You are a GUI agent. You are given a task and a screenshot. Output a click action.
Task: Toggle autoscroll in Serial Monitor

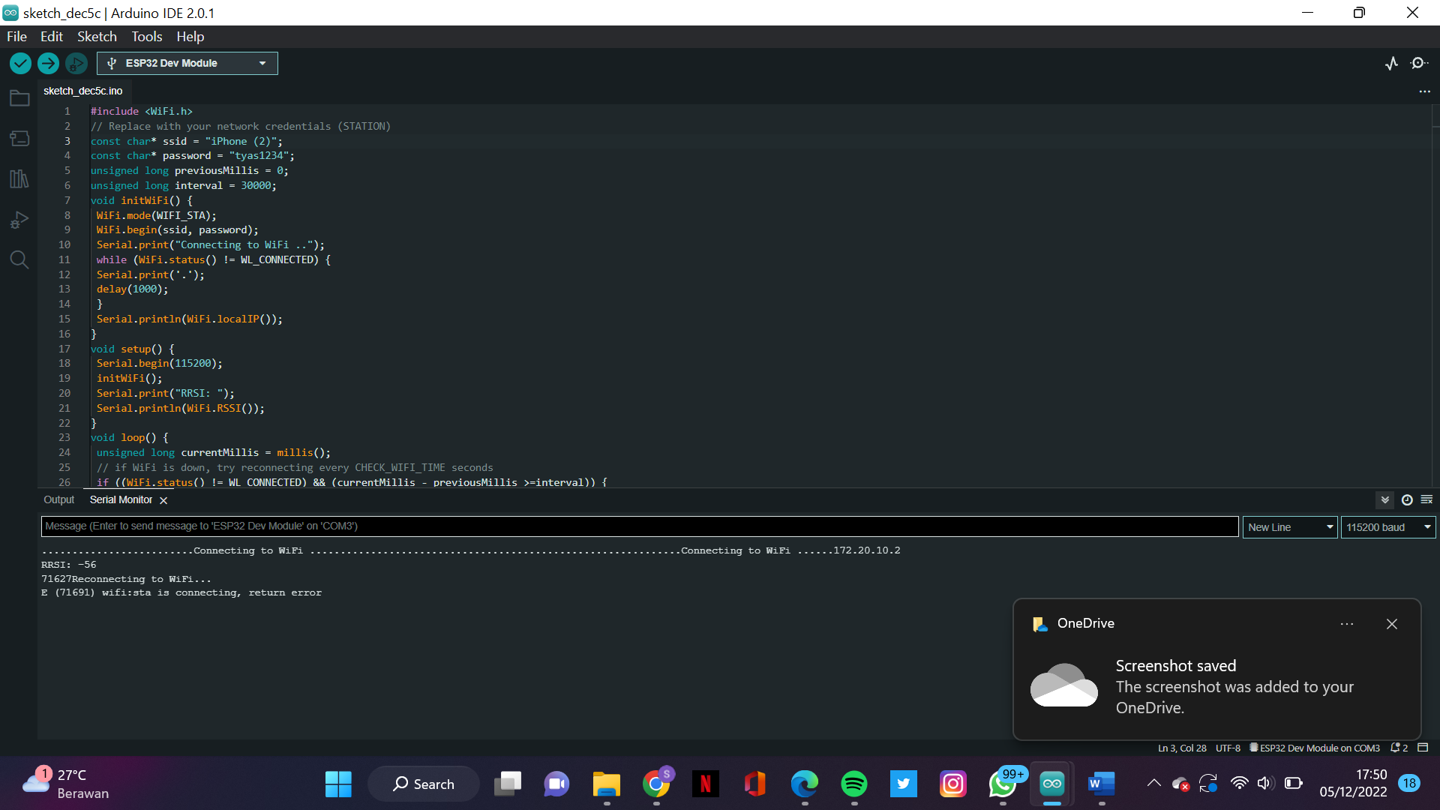(x=1384, y=499)
